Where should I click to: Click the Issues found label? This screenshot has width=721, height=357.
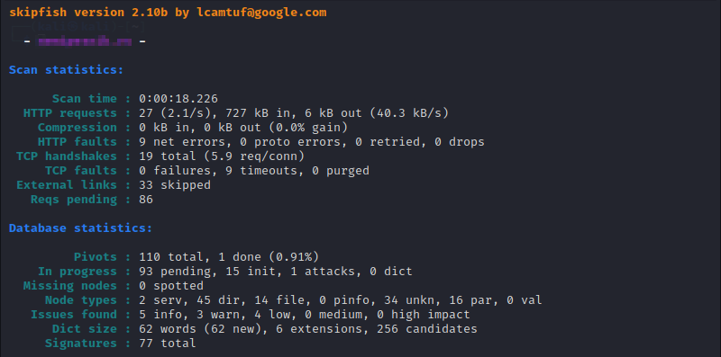[74, 315]
